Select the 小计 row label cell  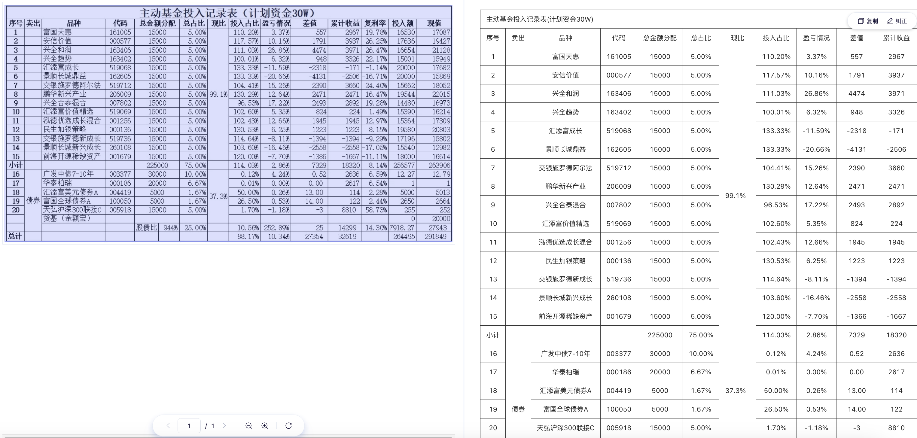[x=493, y=335]
